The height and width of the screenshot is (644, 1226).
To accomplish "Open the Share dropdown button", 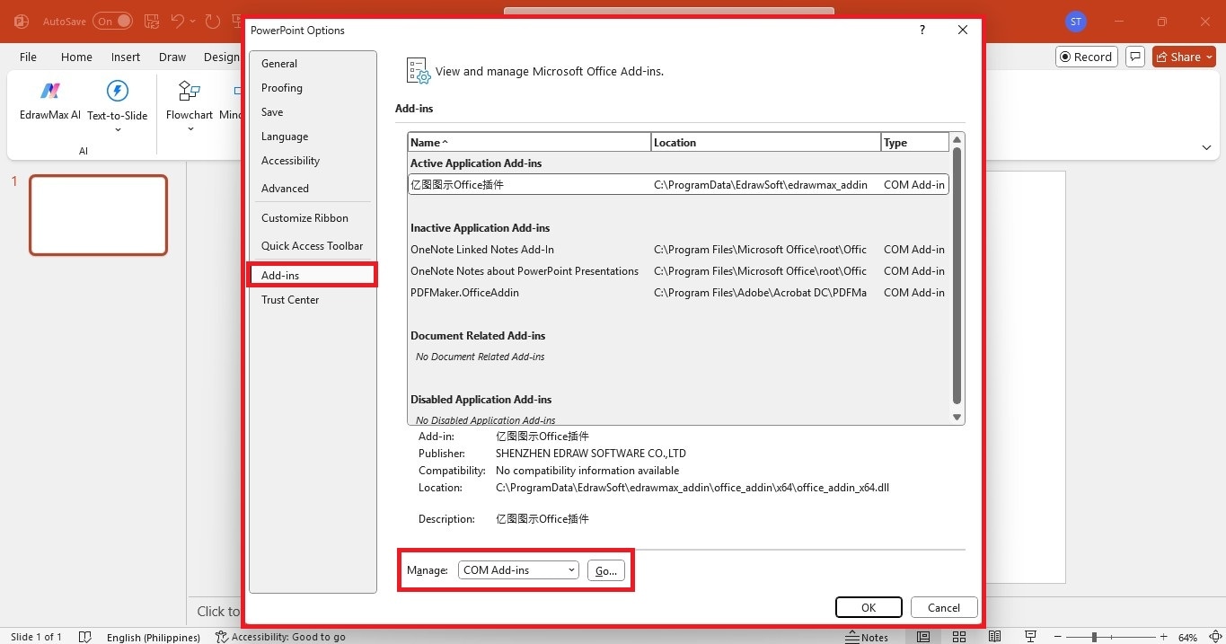I will click(x=1184, y=57).
